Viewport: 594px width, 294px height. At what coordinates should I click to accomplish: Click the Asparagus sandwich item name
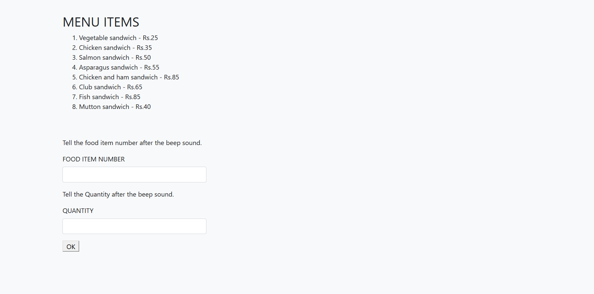[108, 68]
